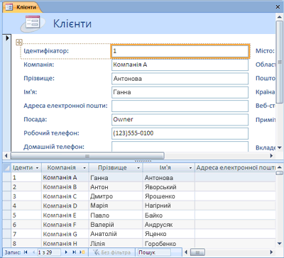Click the Робочий телефон field
This screenshot has width=284, height=258.
coord(180,133)
